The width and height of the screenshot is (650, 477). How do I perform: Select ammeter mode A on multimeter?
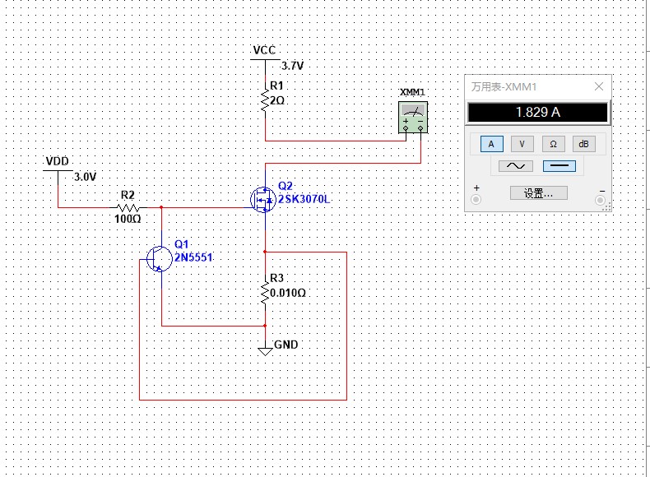(492, 144)
